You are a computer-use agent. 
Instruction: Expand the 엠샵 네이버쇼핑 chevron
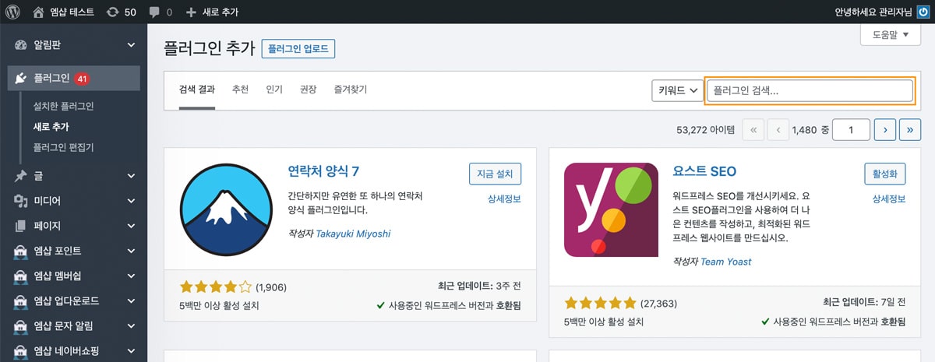131,350
